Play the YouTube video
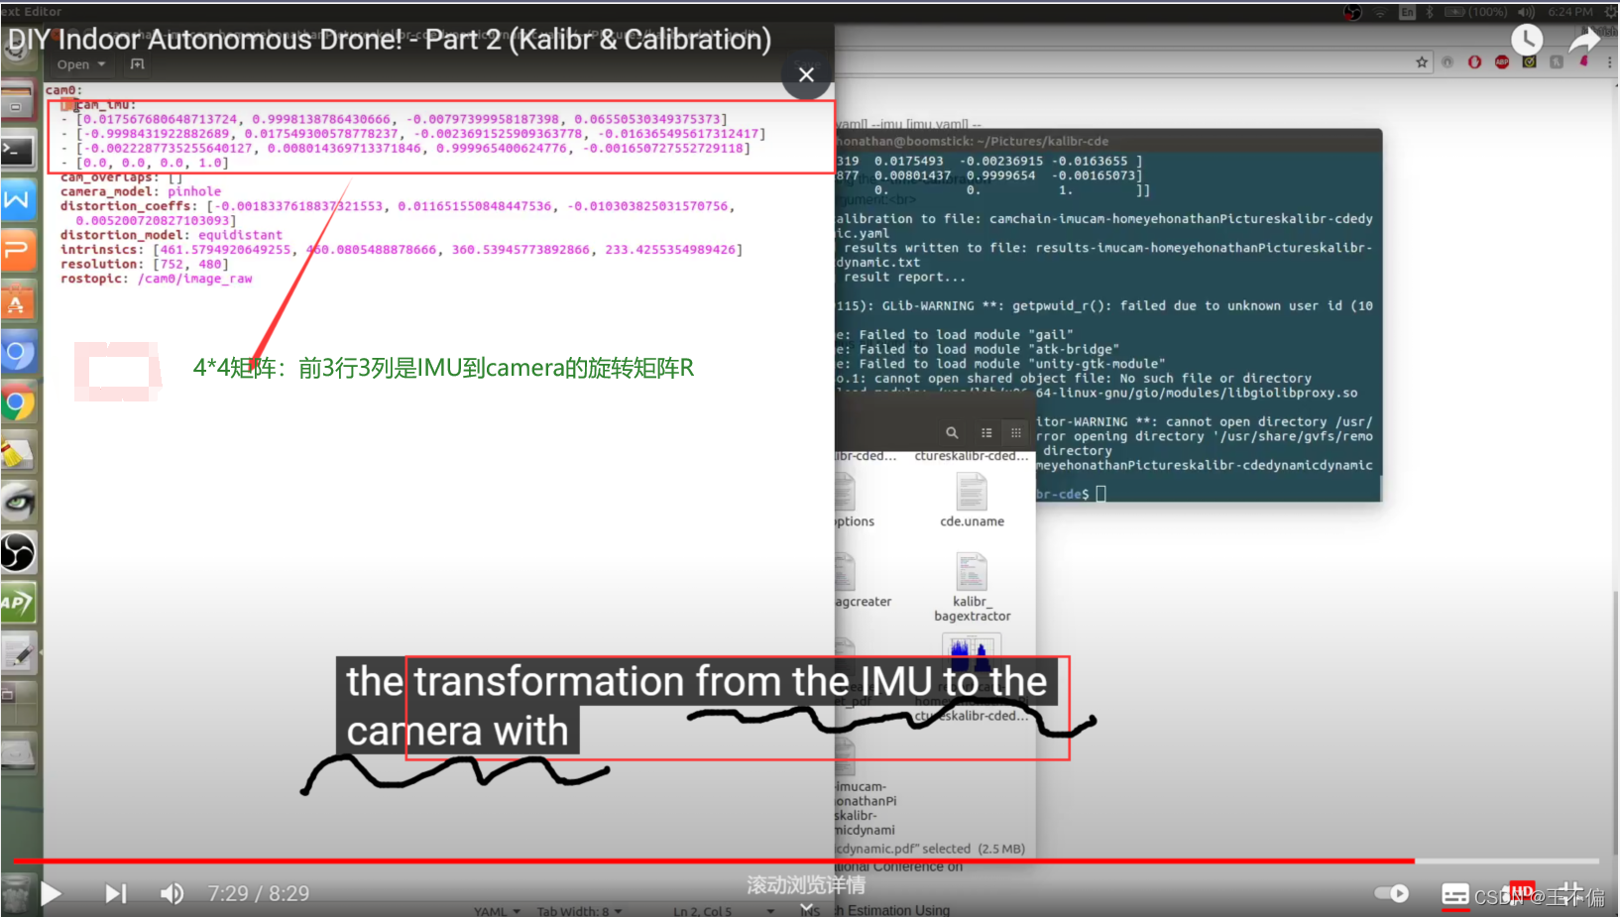The height and width of the screenshot is (917, 1620). [x=52, y=893]
